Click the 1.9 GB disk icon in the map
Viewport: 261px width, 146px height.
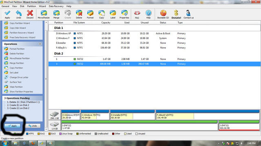tap(54, 125)
